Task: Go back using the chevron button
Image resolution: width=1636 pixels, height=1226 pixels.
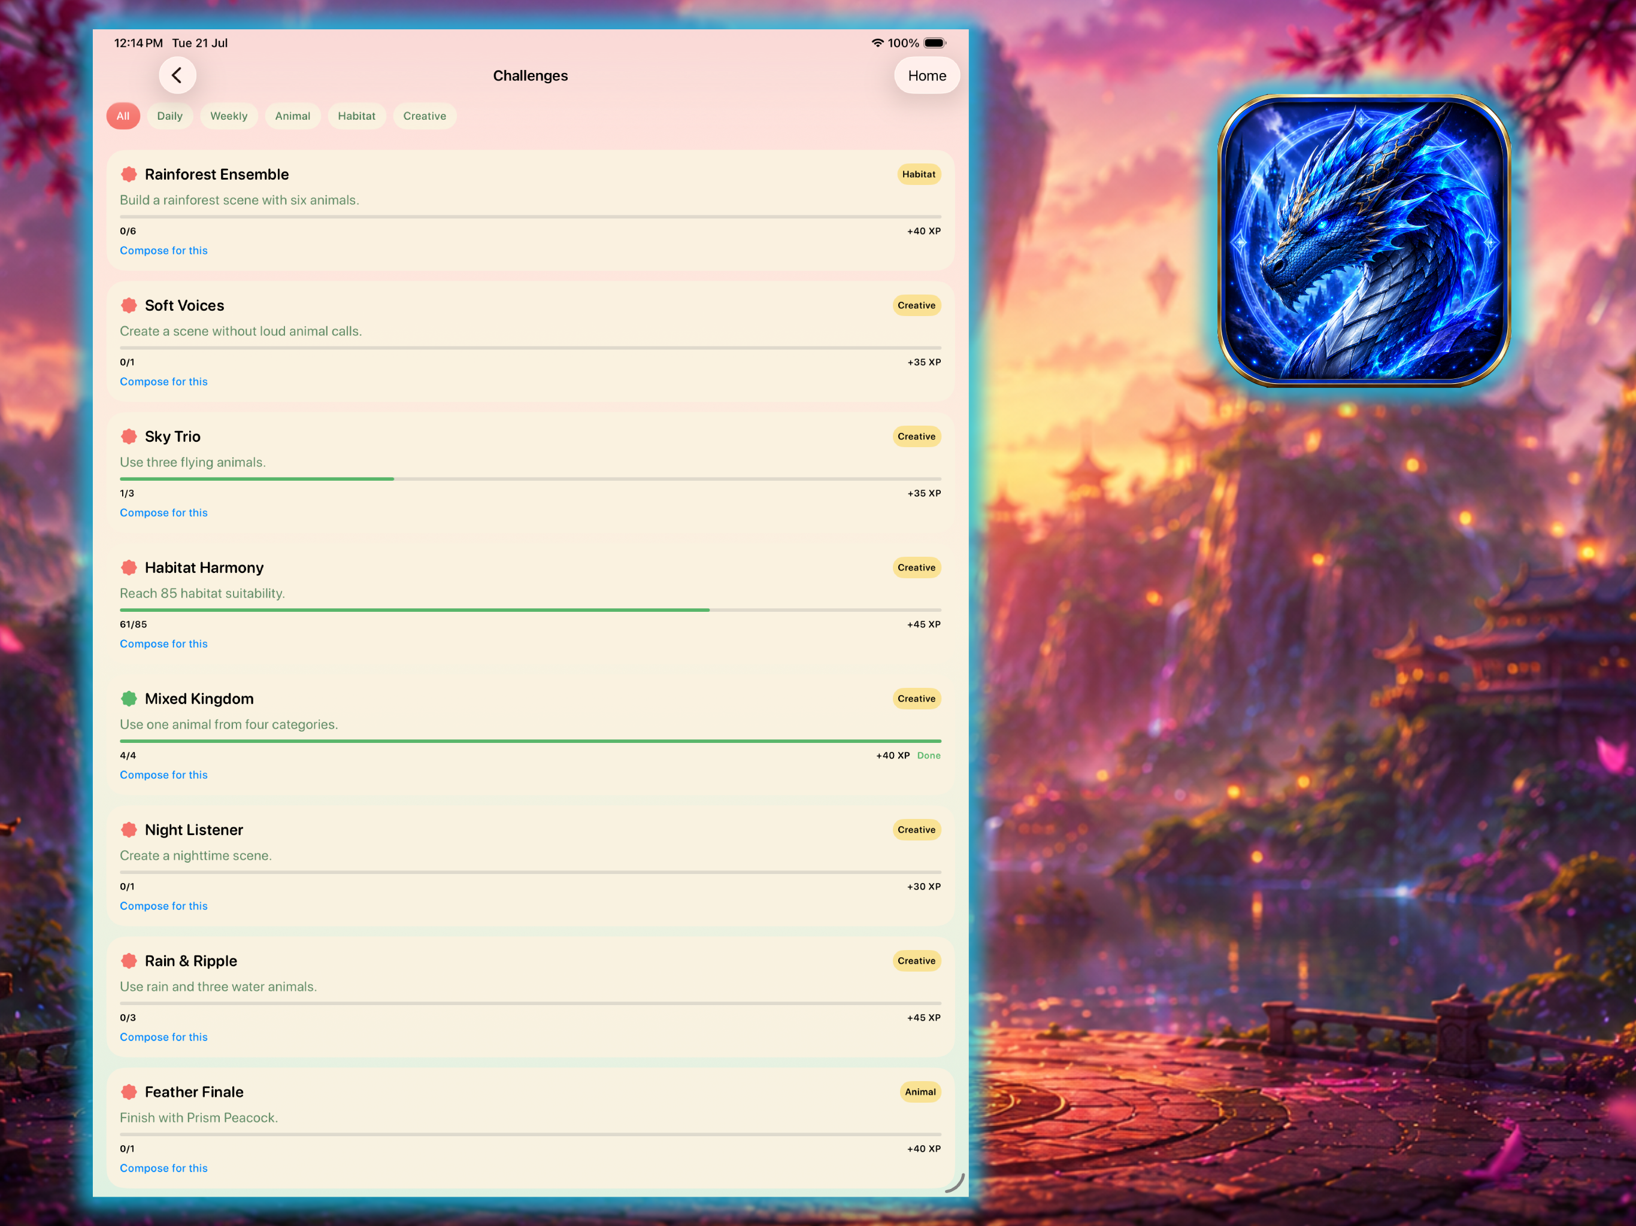Action: click(177, 75)
